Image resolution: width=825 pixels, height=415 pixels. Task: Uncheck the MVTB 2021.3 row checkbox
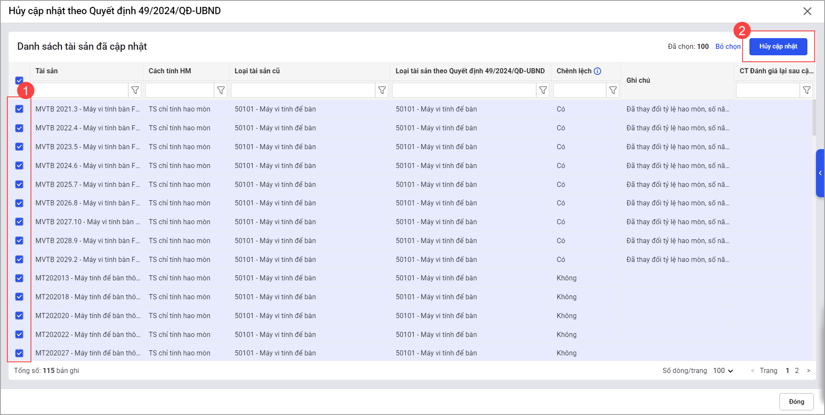click(19, 109)
